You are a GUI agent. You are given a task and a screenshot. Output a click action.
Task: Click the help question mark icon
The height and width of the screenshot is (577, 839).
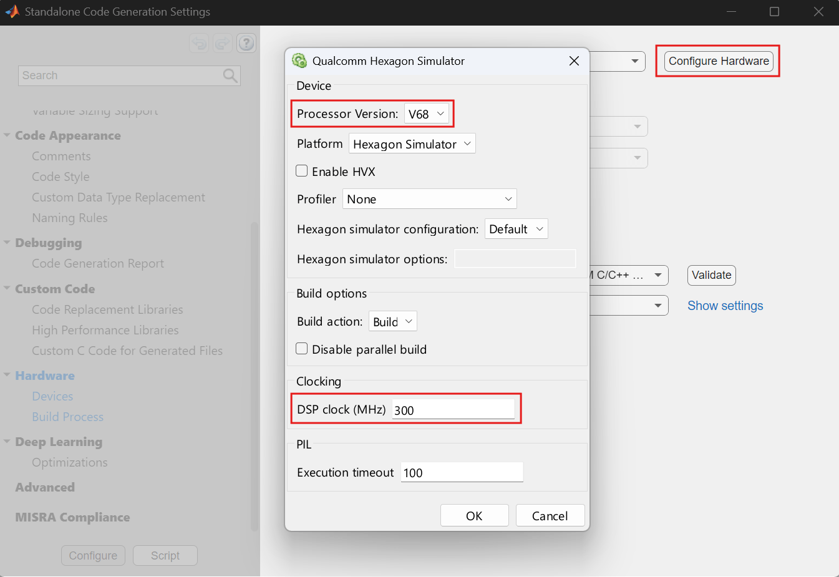coord(246,43)
